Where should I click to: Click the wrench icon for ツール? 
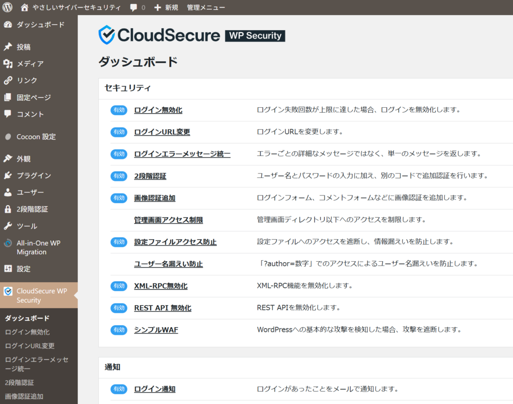click(x=8, y=226)
